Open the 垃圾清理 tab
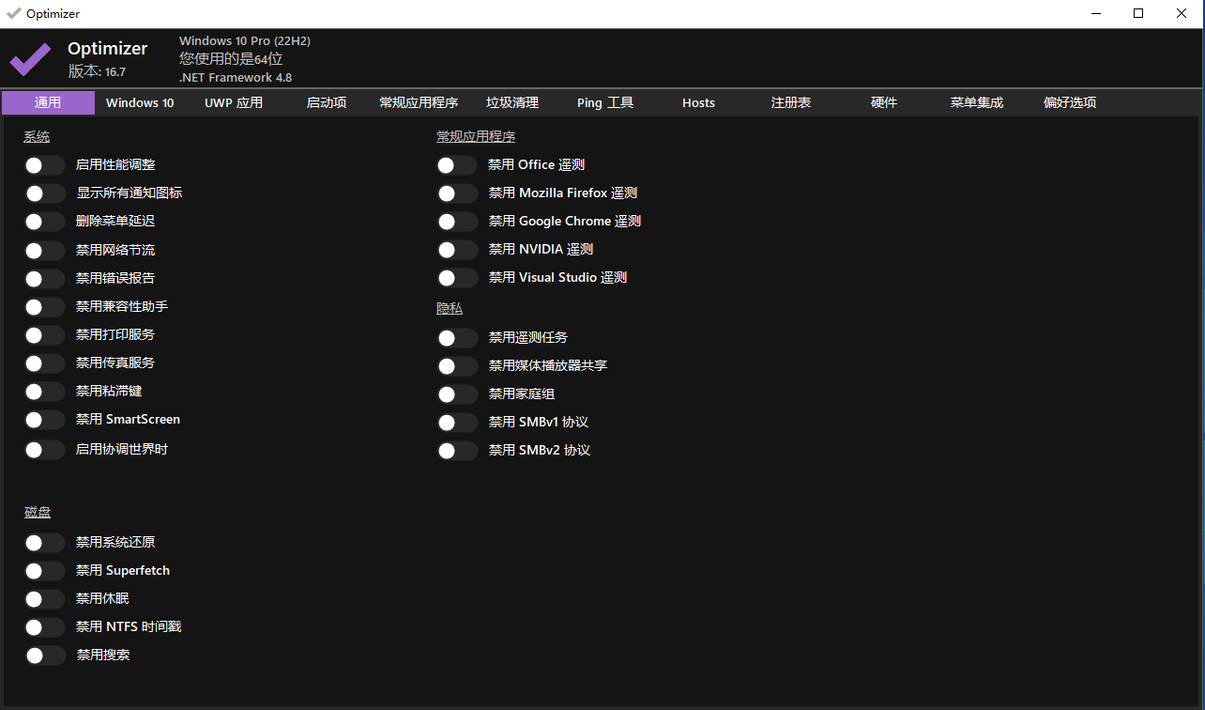This screenshot has width=1205, height=710. [512, 103]
